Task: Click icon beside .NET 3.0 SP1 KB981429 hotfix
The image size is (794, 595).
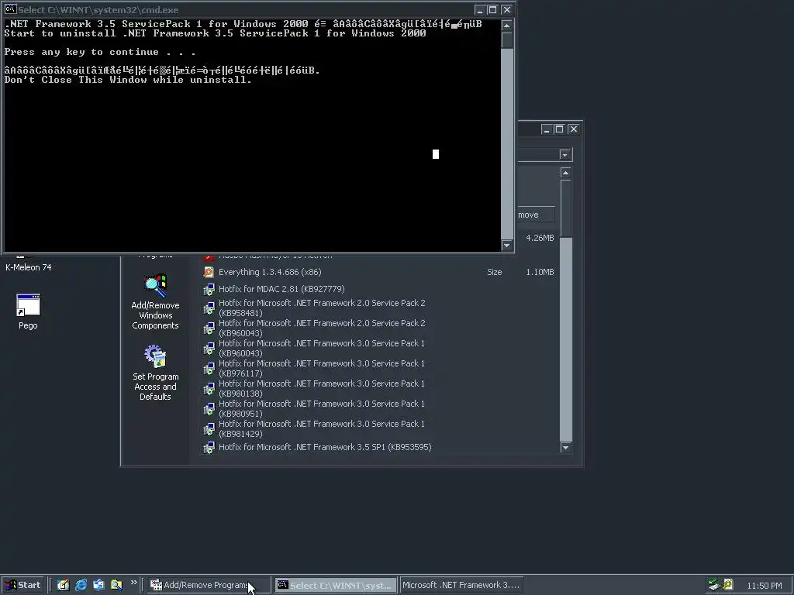Action: 209,429
